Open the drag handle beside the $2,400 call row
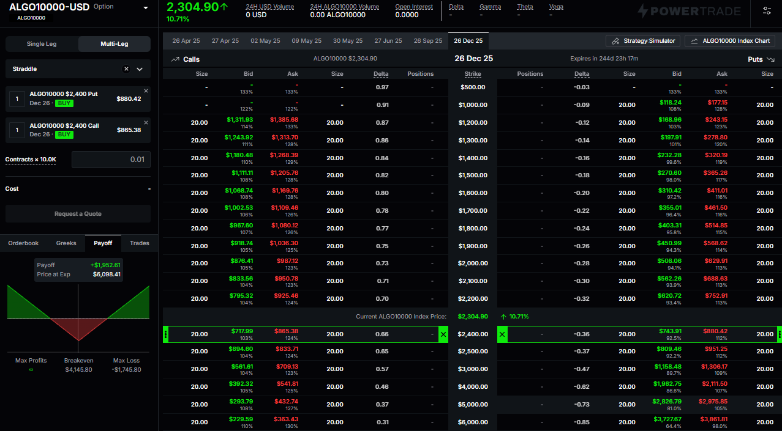782x431 pixels. tap(166, 334)
